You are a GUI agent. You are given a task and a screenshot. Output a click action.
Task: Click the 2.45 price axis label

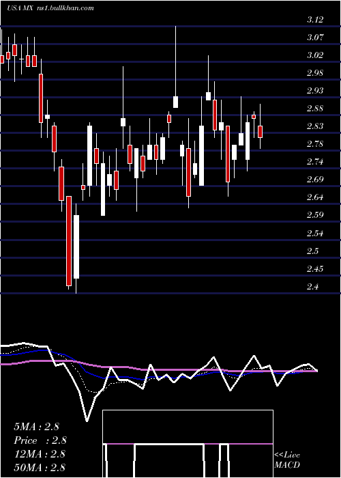point(314,269)
